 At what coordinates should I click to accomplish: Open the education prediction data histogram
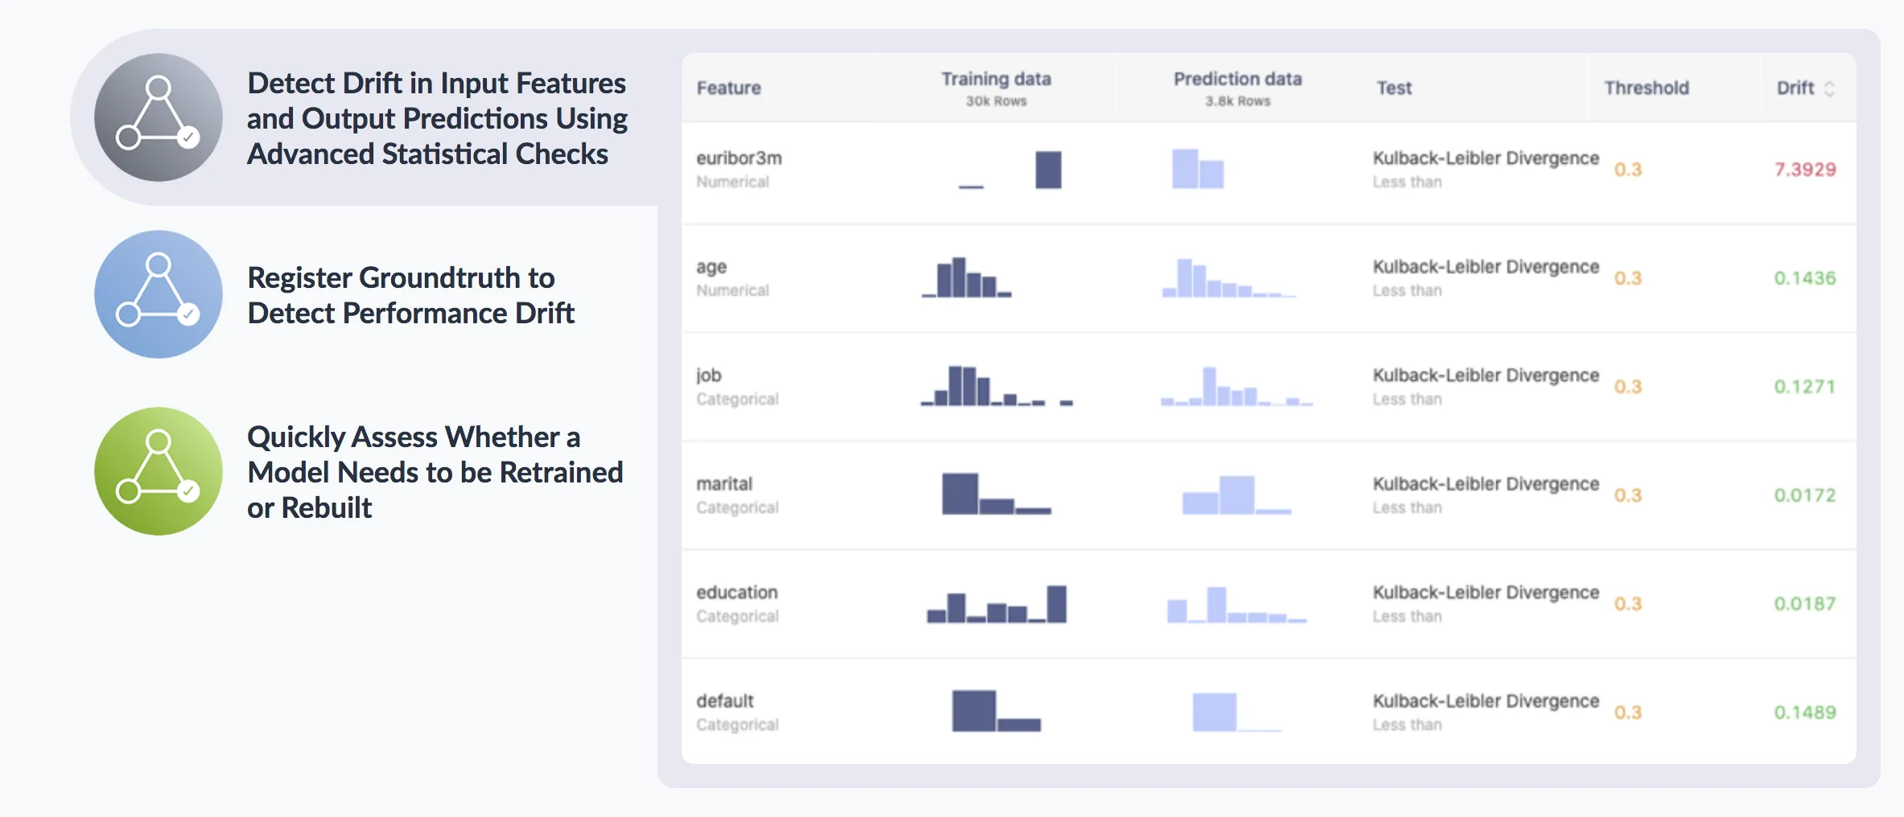1236,605
